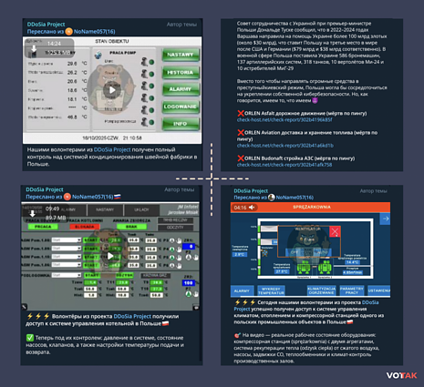Click the green ALARMY button

pyautogui.click(x=181, y=89)
